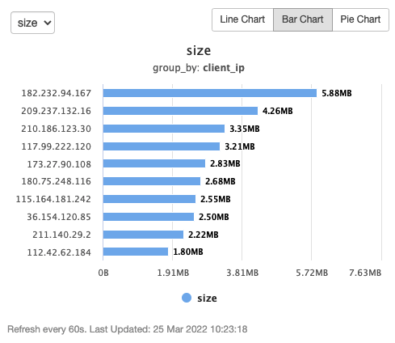Screen dimensions: 395x343
Task: Click the 211.140.29.2 axis label
Action: click(62, 235)
